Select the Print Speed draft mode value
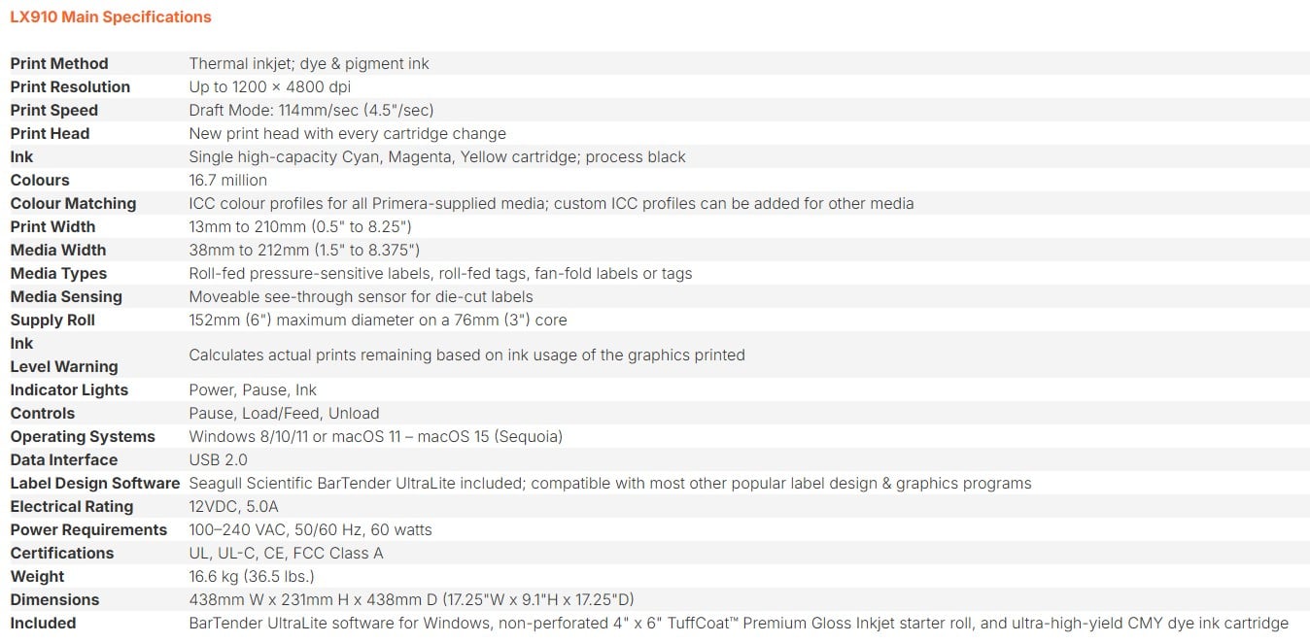The height and width of the screenshot is (643, 1310). click(311, 110)
